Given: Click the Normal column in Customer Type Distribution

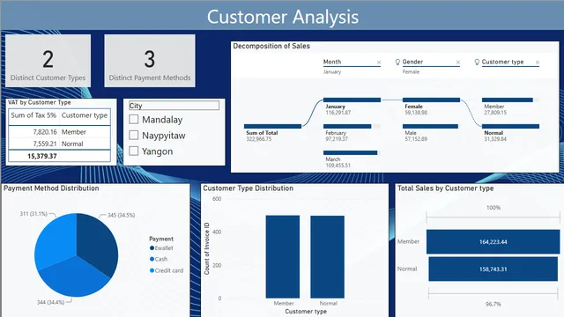Looking at the screenshot, I should click(327, 256).
